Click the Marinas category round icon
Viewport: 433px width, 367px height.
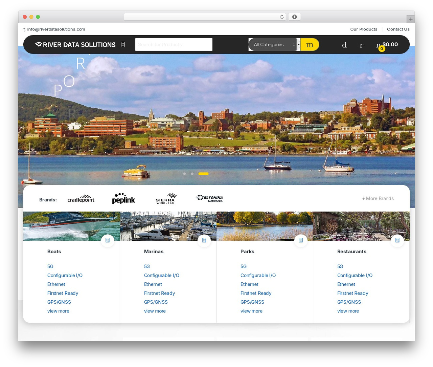coord(204,240)
